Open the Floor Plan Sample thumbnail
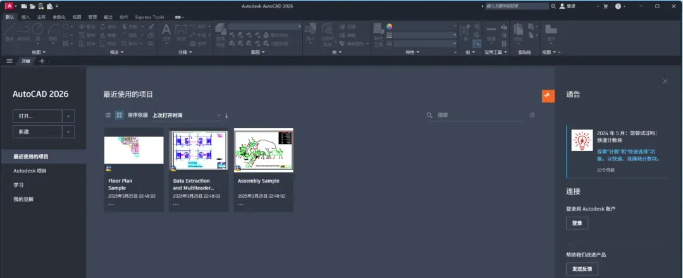 point(133,150)
